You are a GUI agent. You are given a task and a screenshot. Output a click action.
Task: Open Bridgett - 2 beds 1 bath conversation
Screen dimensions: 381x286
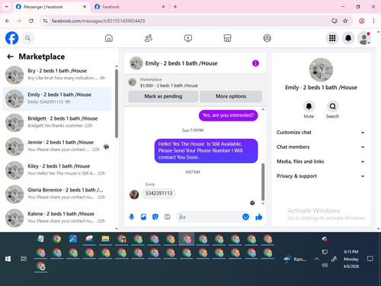click(x=57, y=123)
